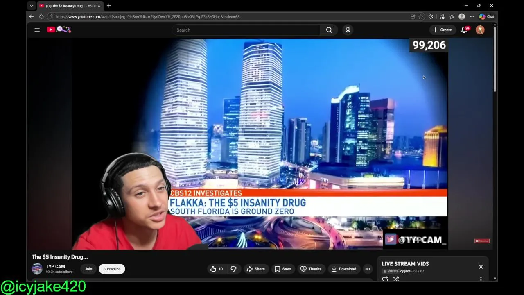Click the browser address bar URL
This screenshot has height=295, width=524.
coord(147,16)
